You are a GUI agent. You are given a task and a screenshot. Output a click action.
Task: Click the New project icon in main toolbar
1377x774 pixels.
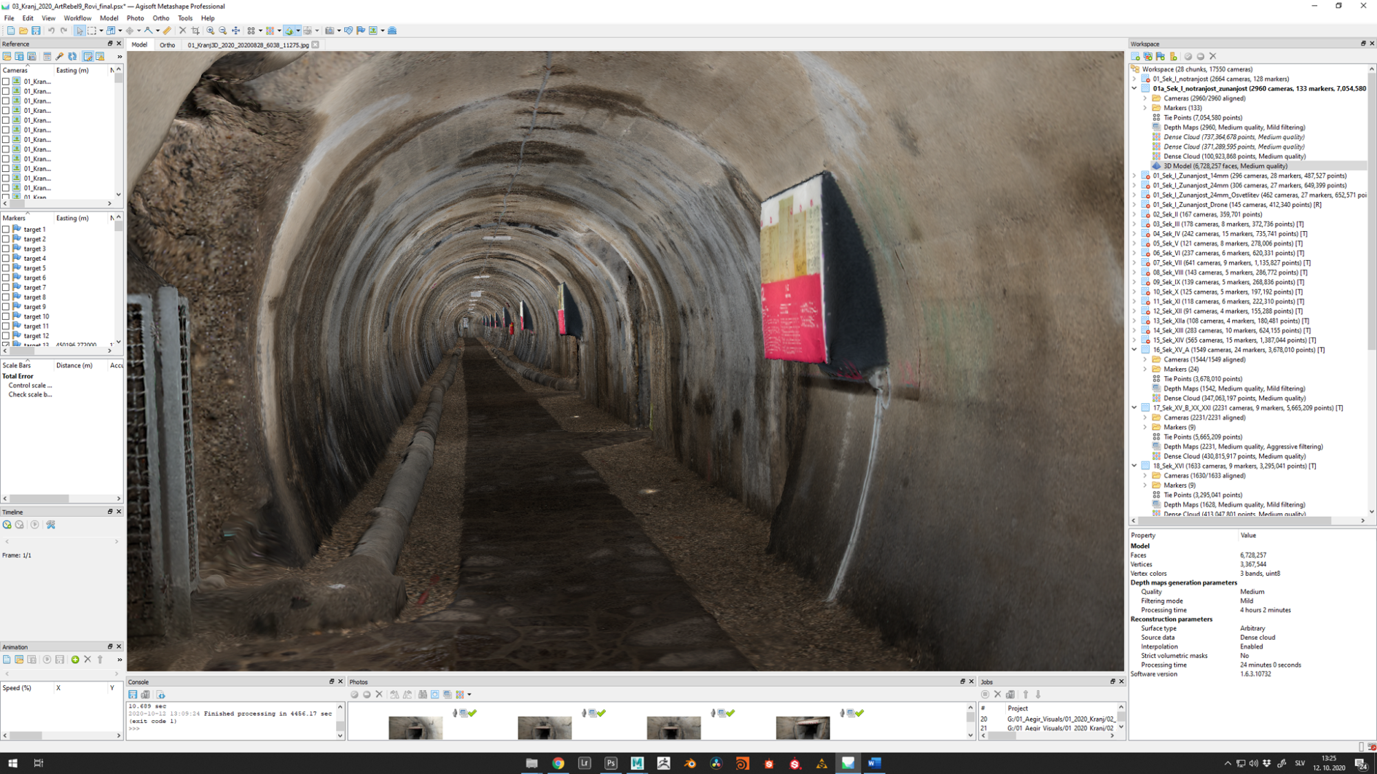tap(10, 30)
